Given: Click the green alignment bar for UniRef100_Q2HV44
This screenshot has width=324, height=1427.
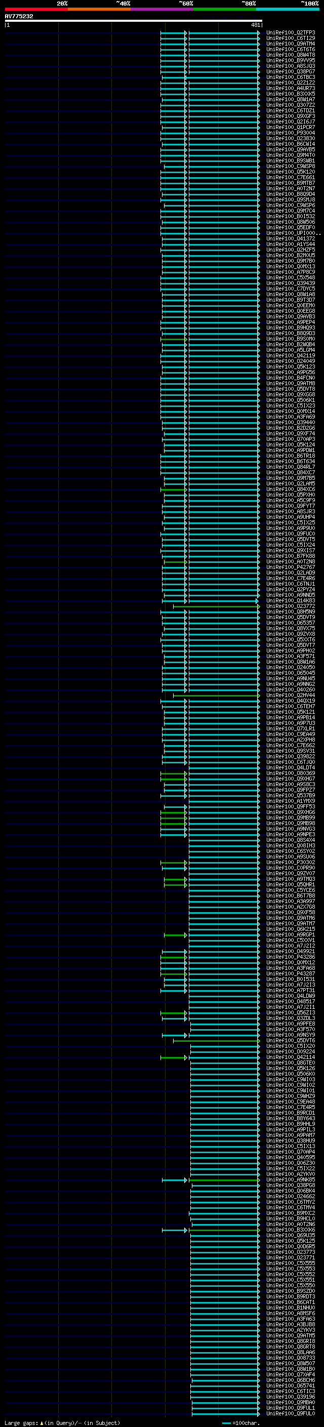Looking at the screenshot, I should (x=216, y=696).
